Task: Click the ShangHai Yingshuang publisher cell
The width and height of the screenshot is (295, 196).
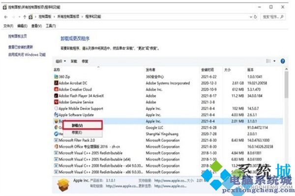Action: pyautogui.click(x=162, y=134)
